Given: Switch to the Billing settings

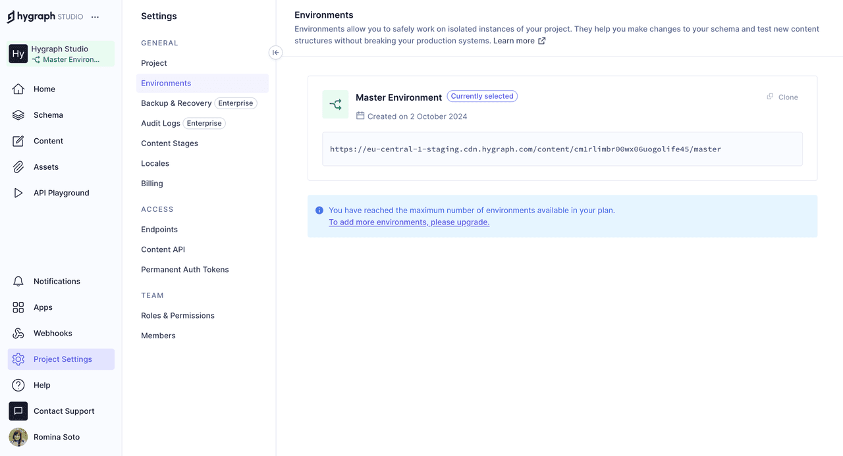Looking at the screenshot, I should coord(151,183).
